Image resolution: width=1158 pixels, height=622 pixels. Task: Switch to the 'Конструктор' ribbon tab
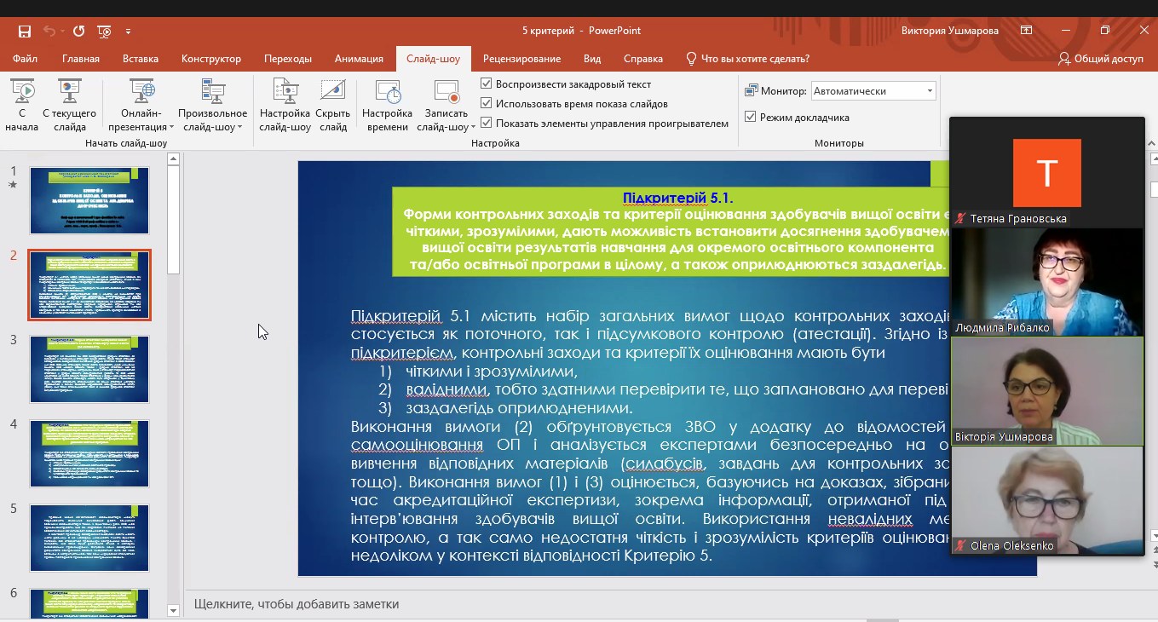coord(211,59)
